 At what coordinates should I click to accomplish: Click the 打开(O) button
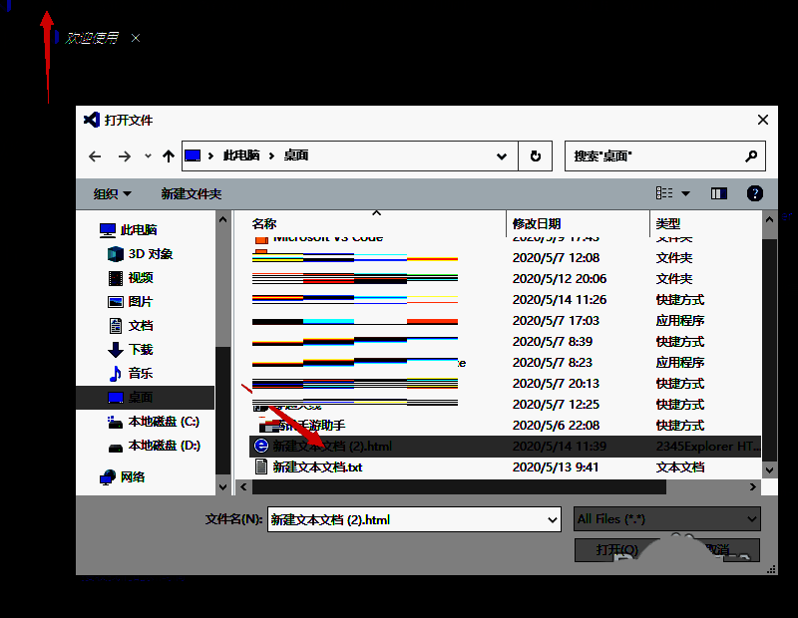click(x=618, y=549)
